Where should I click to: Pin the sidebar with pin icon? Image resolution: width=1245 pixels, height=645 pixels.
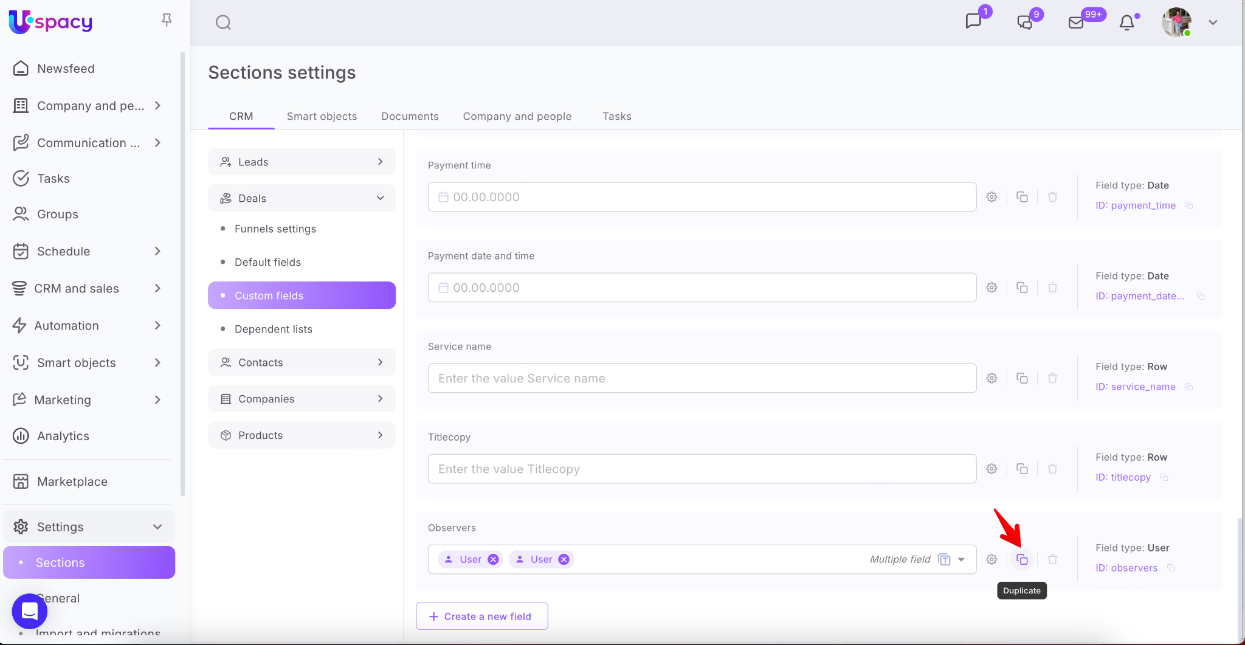tap(167, 20)
